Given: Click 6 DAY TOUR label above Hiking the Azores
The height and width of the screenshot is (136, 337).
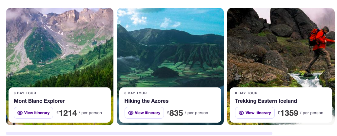Looking at the screenshot, I should 136,93.
